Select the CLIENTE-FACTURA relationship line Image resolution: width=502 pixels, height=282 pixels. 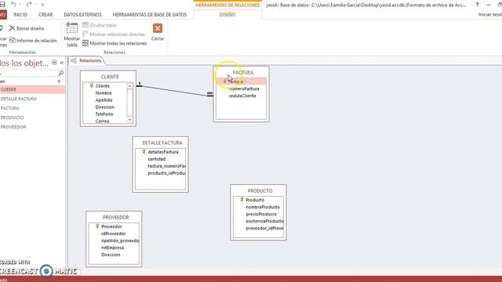174,90
